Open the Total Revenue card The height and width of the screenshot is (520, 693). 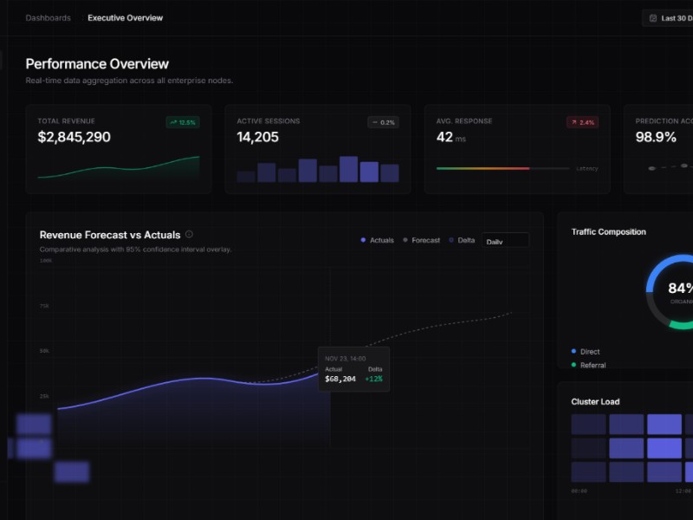point(119,149)
